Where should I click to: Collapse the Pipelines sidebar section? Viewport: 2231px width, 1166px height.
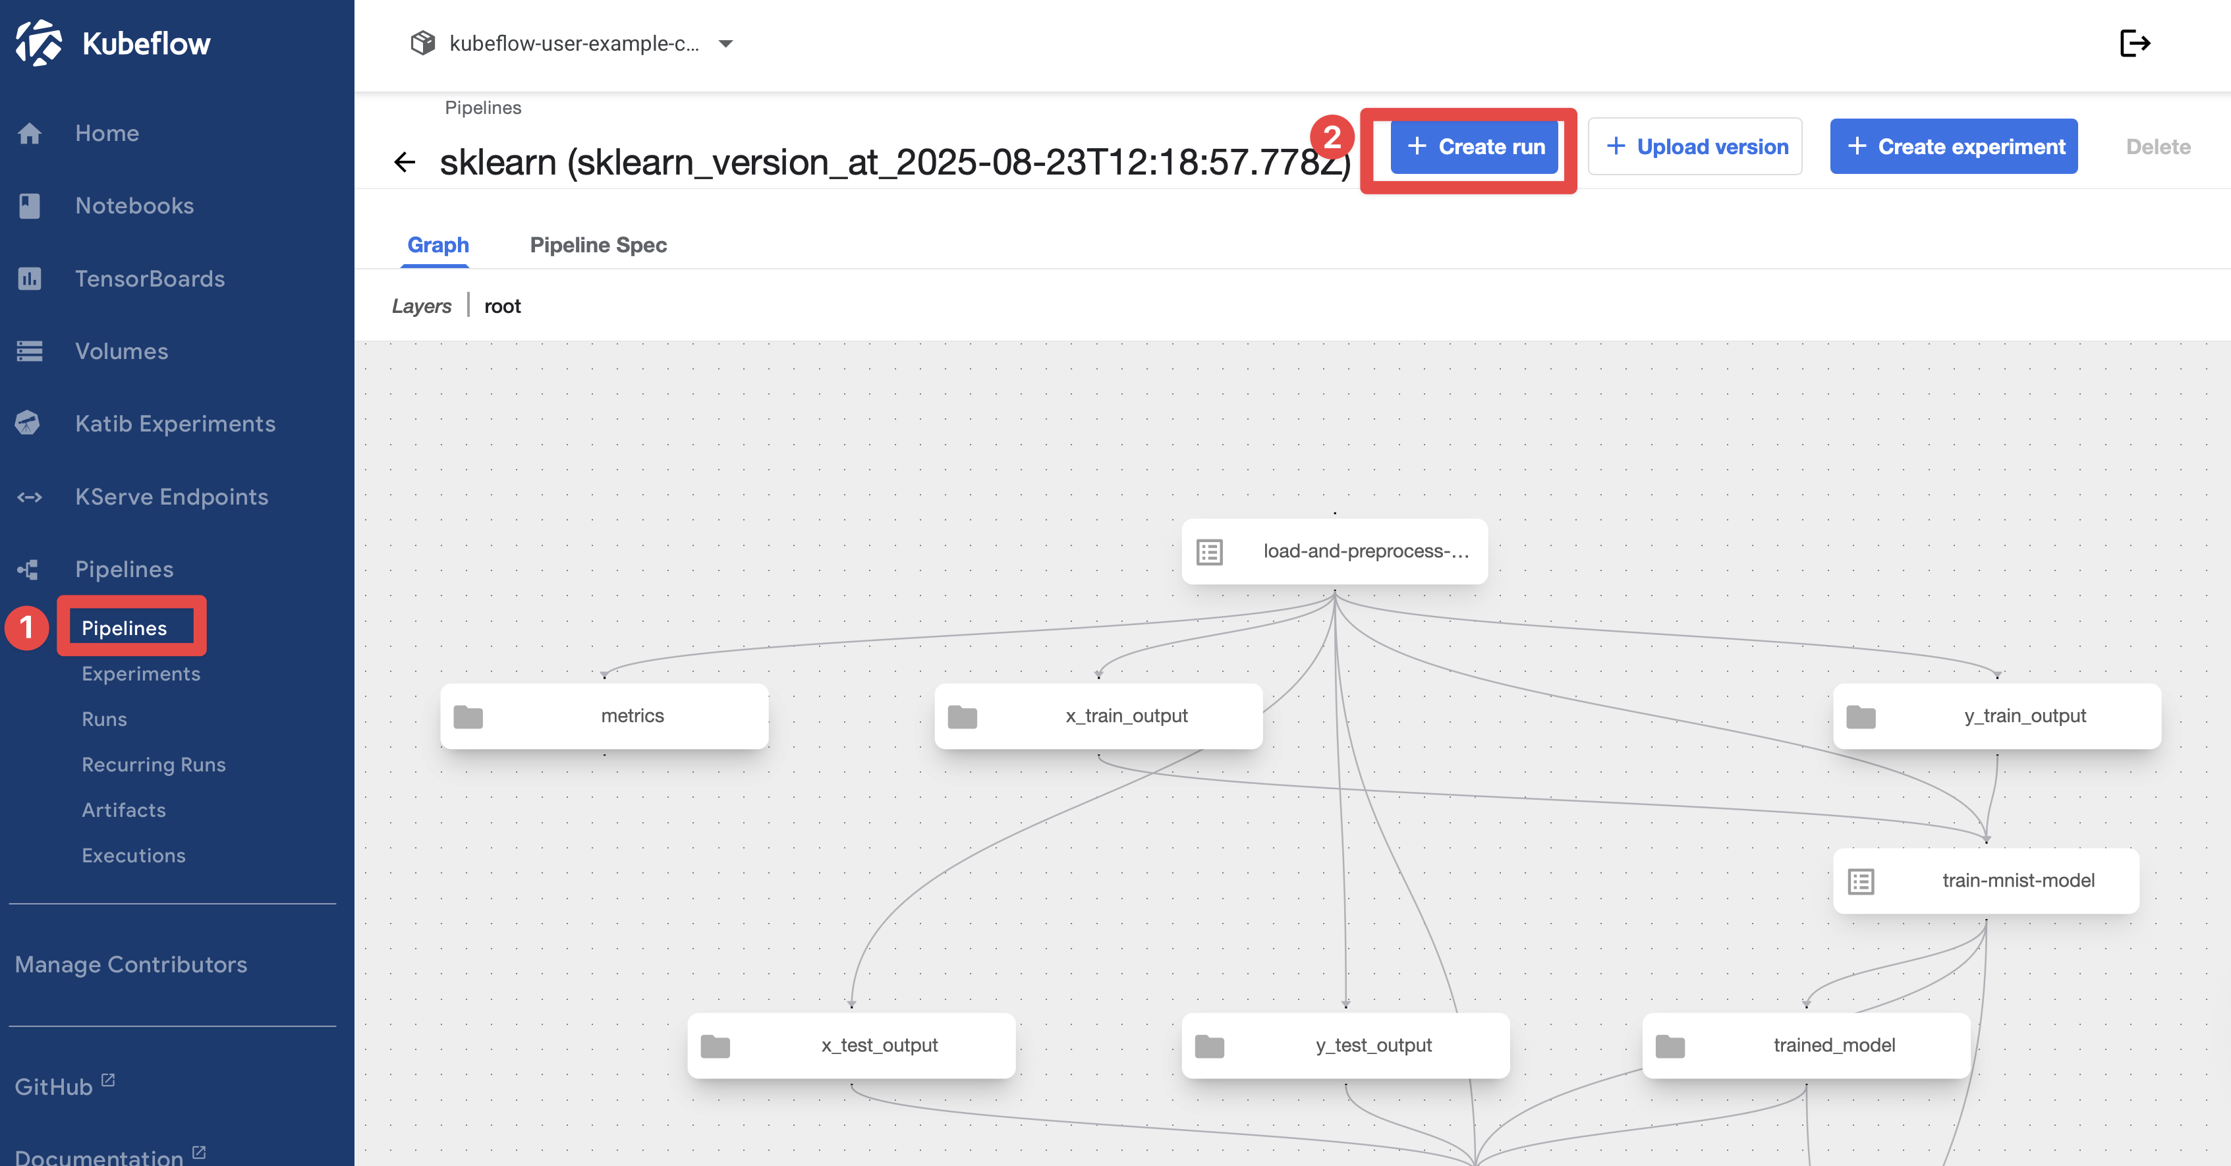(x=124, y=570)
